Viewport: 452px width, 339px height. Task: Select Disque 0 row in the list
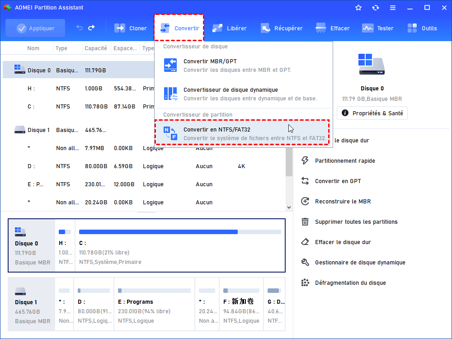point(78,70)
